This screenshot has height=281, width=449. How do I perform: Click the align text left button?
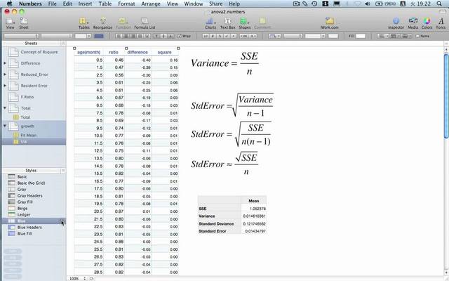point(119,36)
